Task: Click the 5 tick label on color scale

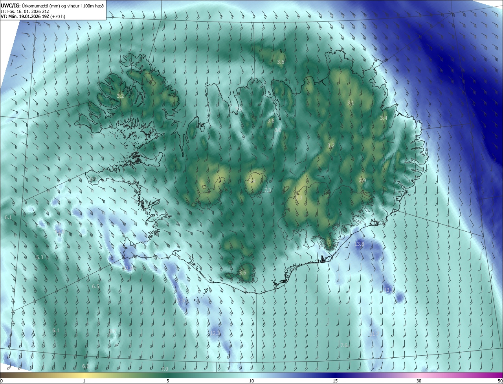Action: click(168, 381)
